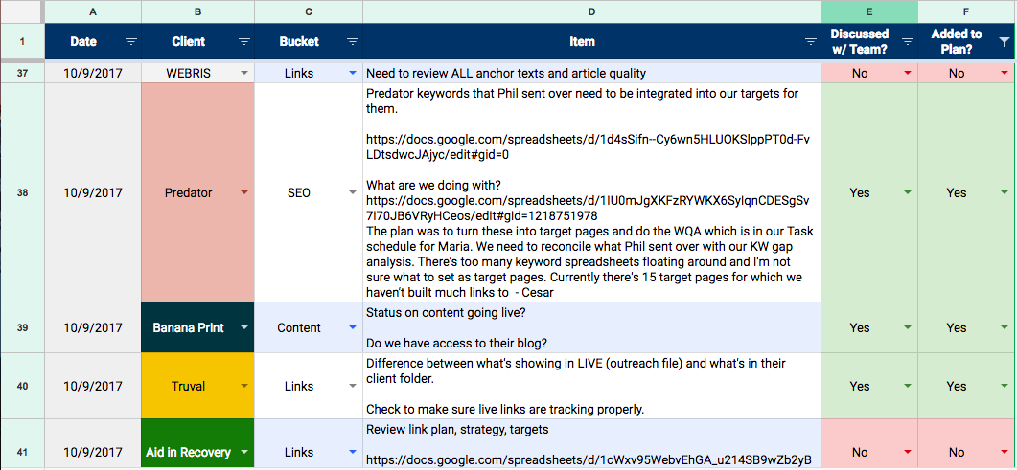
Task: Expand Discussed No dropdown in row 41
Action: pos(908,452)
